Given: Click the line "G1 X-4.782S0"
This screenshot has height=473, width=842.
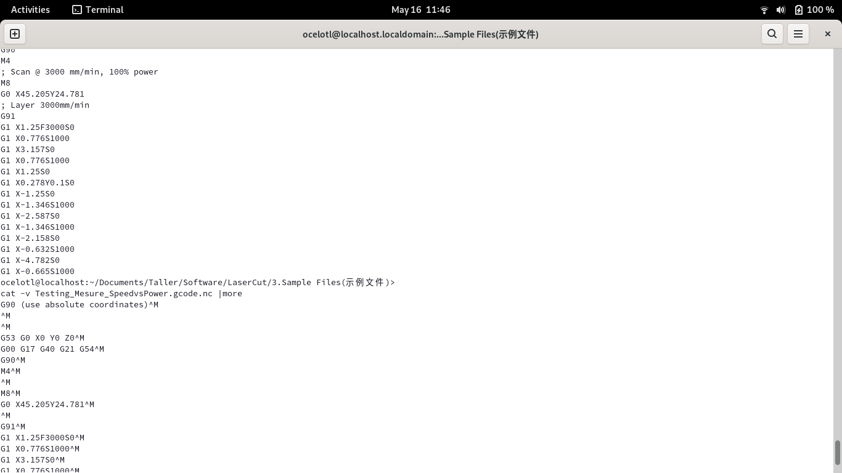Looking at the screenshot, I should click(30, 261).
